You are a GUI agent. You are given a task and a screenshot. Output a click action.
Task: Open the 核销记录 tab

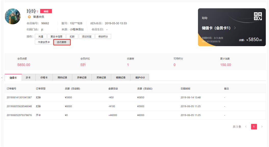pyautogui.click(x=121, y=78)
